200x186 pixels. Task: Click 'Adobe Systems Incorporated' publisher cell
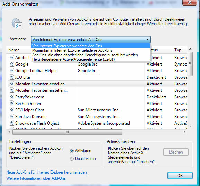tap(104, 123)
